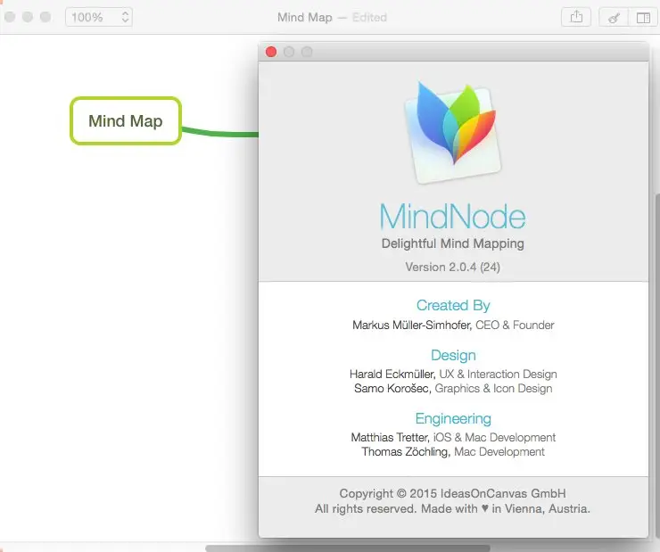
Task: Click Harald Eckmüller credit line
Action: [453, 374]
